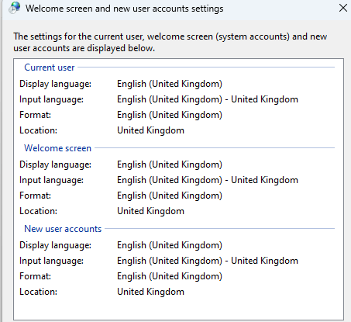Click 'Location:' label under Welcome screen
The height and width of the screenshot is (322, 351).
pos(38,211)
